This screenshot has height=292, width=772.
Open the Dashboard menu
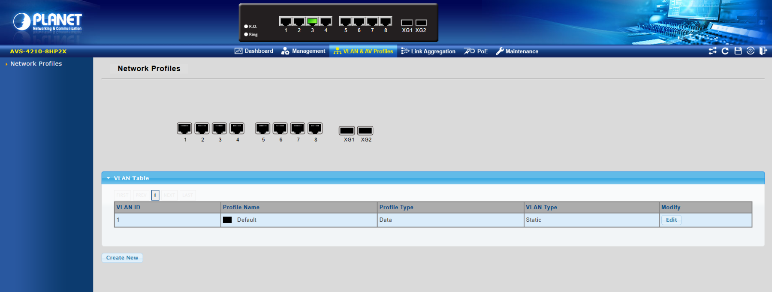point(254,51)
